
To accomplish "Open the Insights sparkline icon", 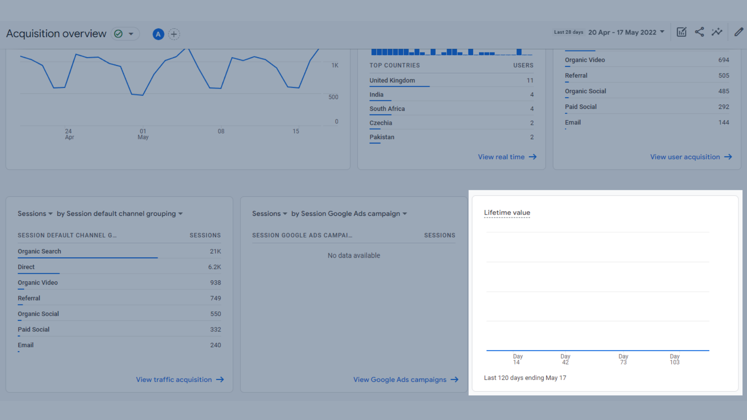I will coord(717,32).
